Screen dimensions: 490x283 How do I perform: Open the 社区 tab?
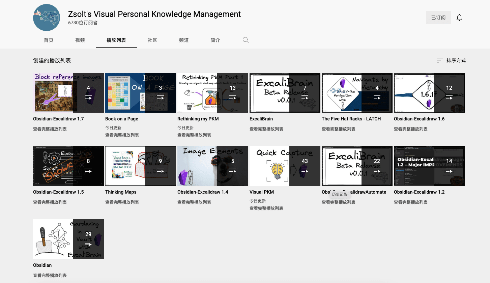pyautogui.click(x=152, y=40)
